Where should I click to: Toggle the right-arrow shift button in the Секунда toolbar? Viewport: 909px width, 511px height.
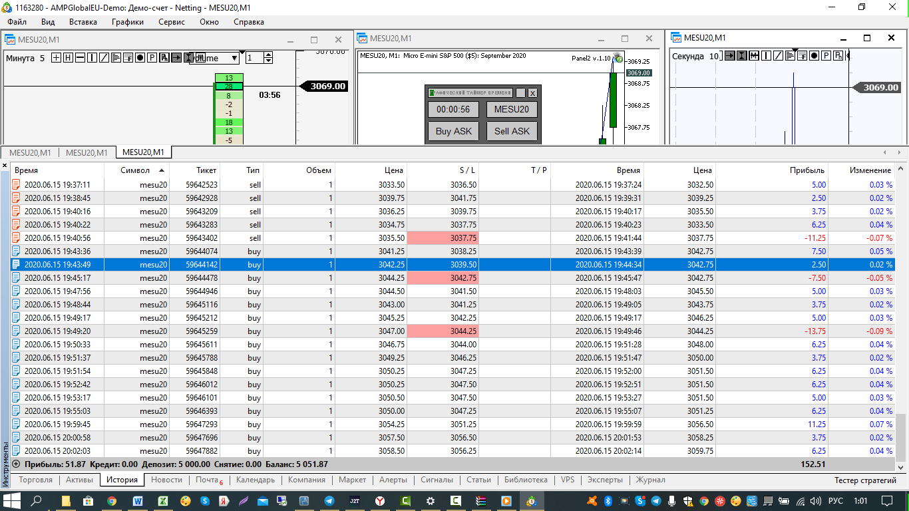[730, 56]
